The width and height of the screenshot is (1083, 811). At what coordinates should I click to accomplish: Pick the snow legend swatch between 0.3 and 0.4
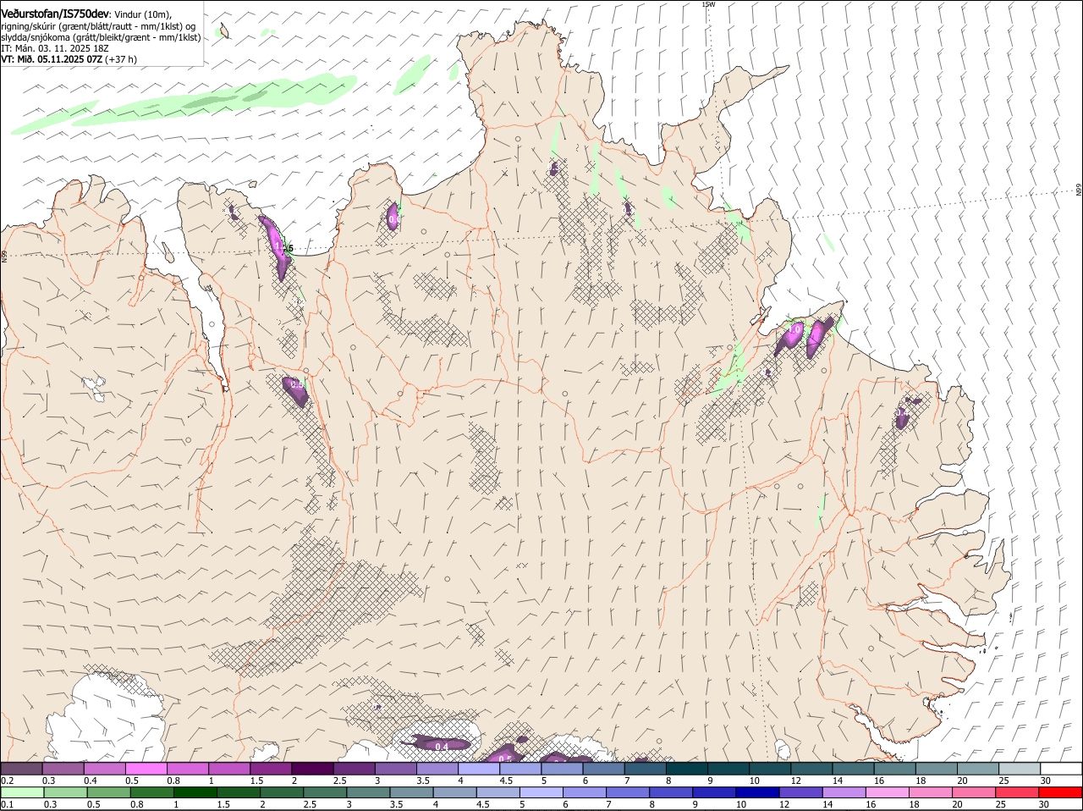63,768
